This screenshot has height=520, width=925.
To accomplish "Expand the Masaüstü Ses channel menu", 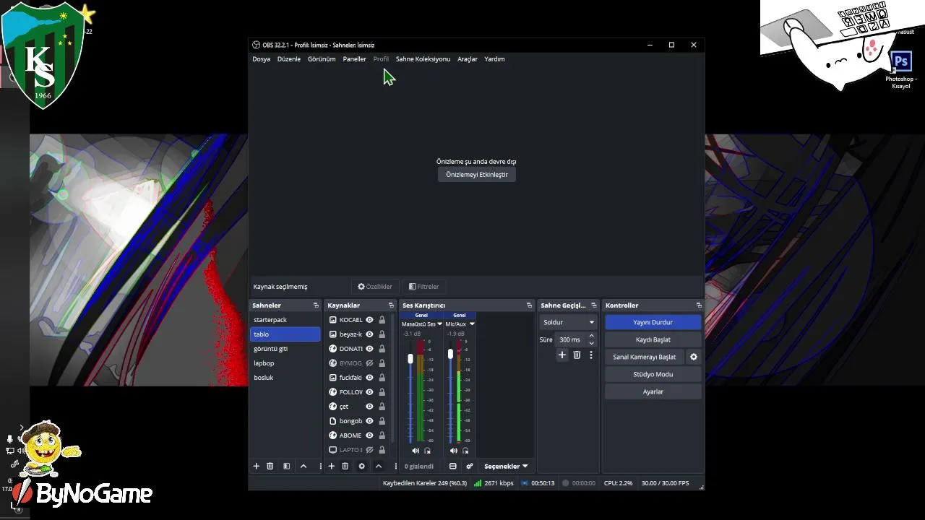I will pyautogui.click(x=439, y=324).
